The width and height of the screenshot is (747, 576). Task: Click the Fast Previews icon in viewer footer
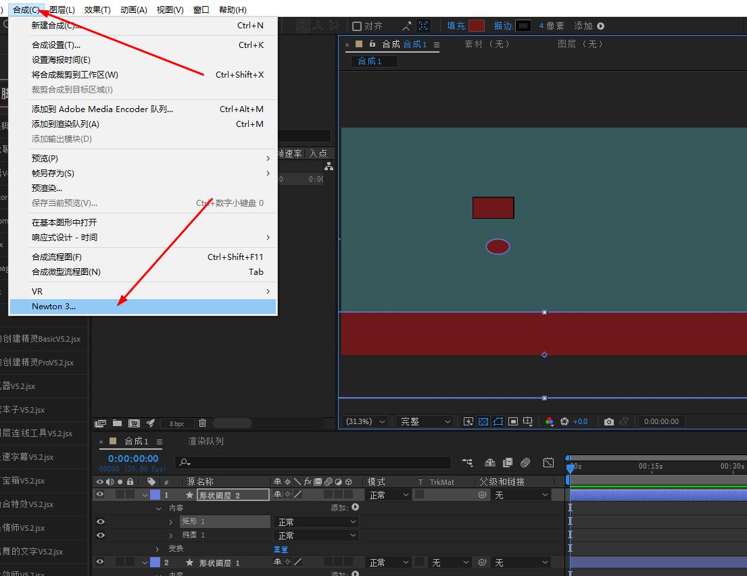(x=468, y=421)
